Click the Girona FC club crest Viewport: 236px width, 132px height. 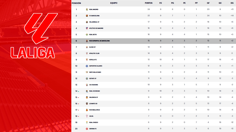[x=87, y=129]
